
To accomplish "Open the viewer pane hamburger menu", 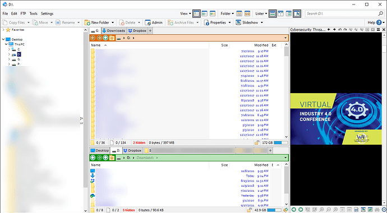I will [379, 30].
